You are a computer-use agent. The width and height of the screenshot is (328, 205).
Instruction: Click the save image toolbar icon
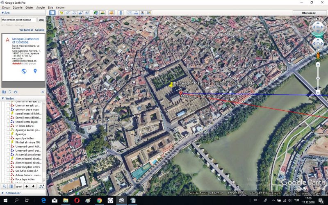click(x=143, y=13)
